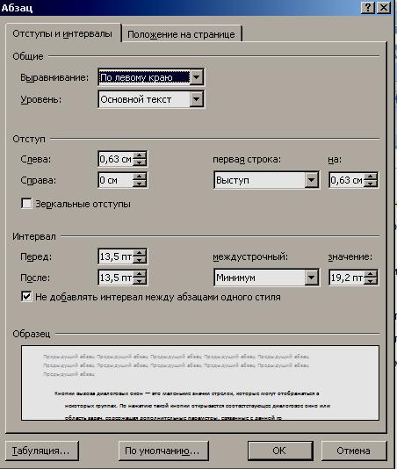Image resolution: width=397 pixels, height=469 pixels.
Task: Increase the Перед spacing value
Action: [x=140, y=253]
